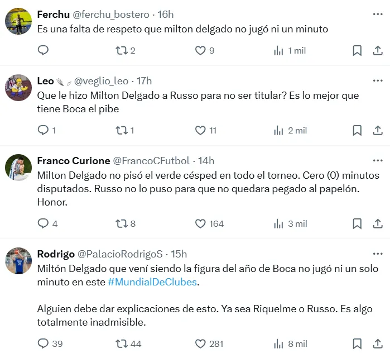Share Leo's tweet

pyautogui.click(x=377, y=131)
